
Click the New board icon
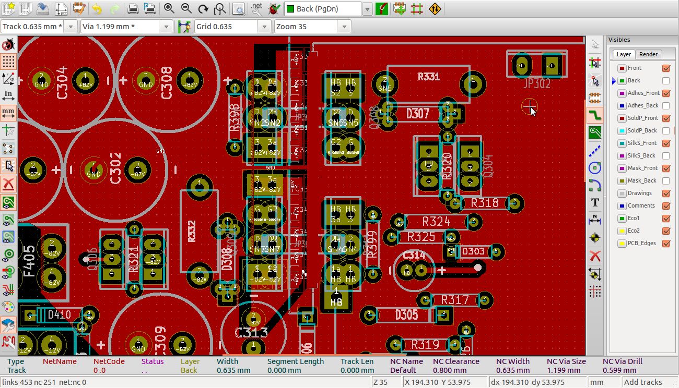point(8,8)
